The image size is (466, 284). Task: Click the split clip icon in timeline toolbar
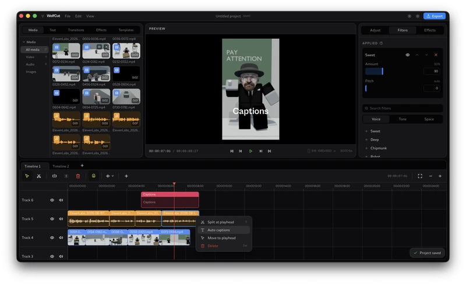tap(54, 176)
